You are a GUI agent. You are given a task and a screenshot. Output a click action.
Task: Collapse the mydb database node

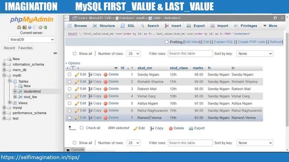(4, 76)
